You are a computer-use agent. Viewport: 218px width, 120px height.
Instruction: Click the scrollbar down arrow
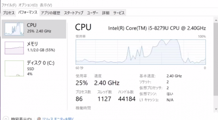pyautogui.click(x=216, y=109)
